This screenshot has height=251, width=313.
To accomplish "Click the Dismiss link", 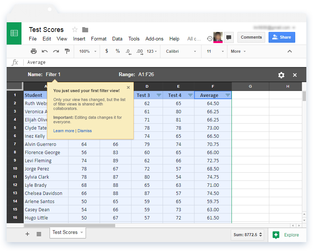I will pyautogui.click(x=84, y=131).
